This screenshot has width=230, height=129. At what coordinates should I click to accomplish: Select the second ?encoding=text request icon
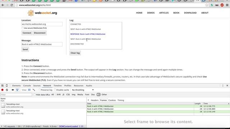point(3,112)
